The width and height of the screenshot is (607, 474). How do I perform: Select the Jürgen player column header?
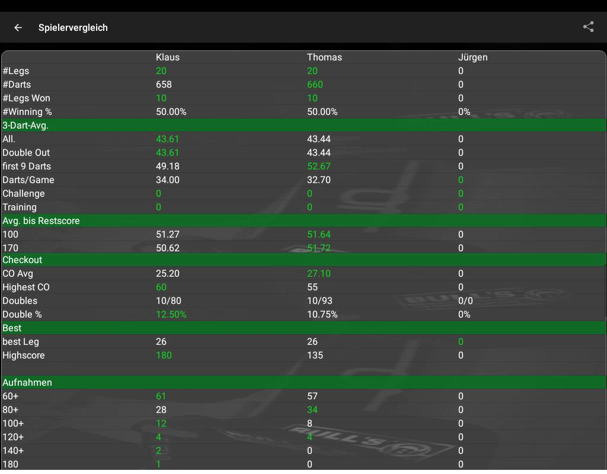click(x=472, y=57)
